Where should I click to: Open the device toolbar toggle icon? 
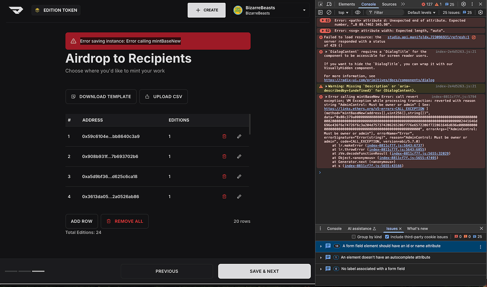point(328,4)
